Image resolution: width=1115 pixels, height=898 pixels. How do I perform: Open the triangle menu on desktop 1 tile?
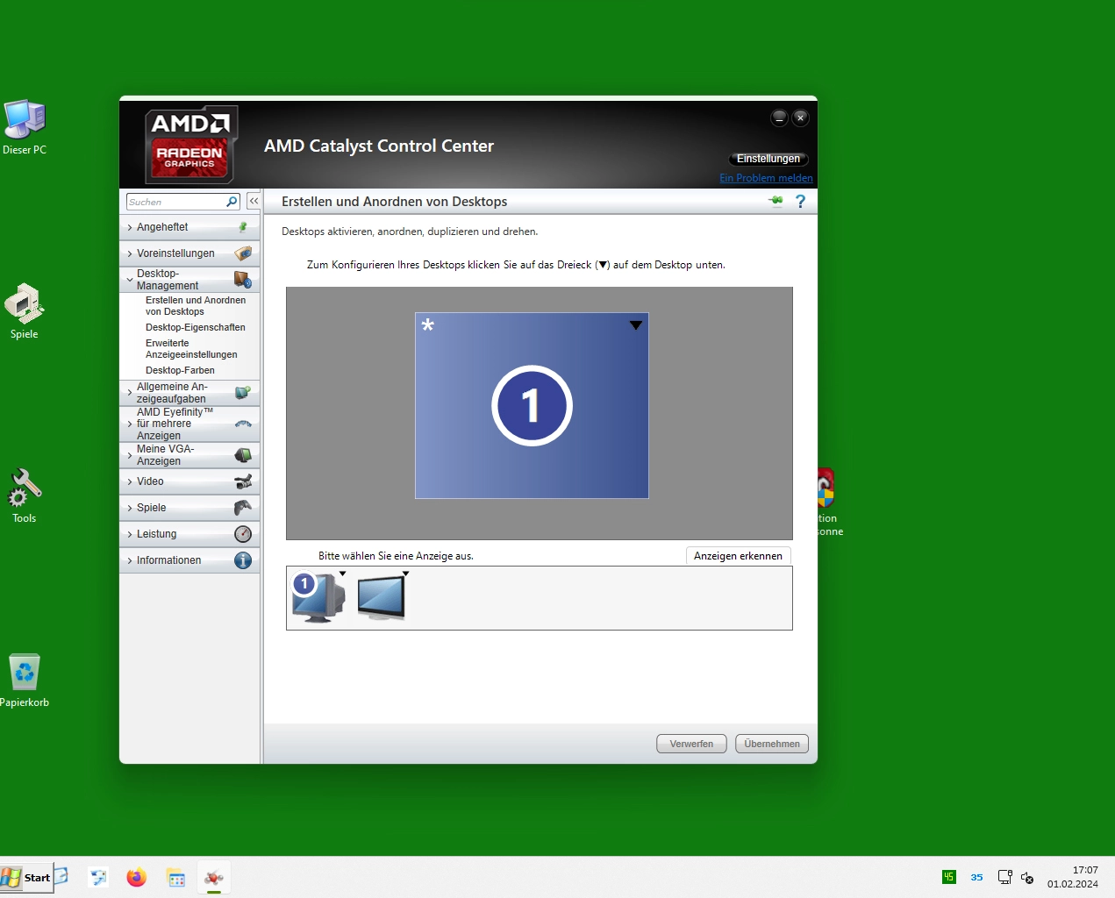point(636,325)
